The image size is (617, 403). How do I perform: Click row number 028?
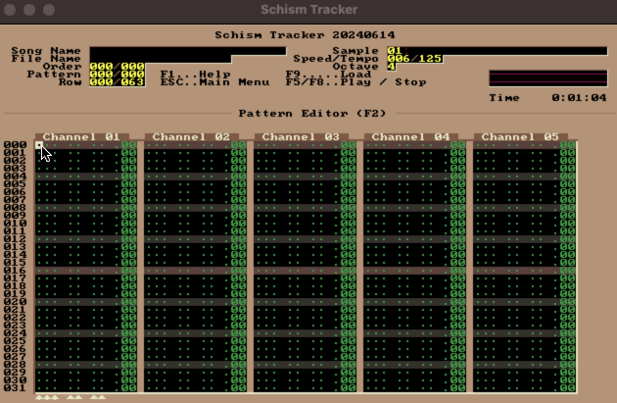click(16, 365)
